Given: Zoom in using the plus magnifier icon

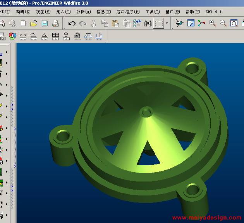Looking at the screenshot, I should click(x=212, y=23).
